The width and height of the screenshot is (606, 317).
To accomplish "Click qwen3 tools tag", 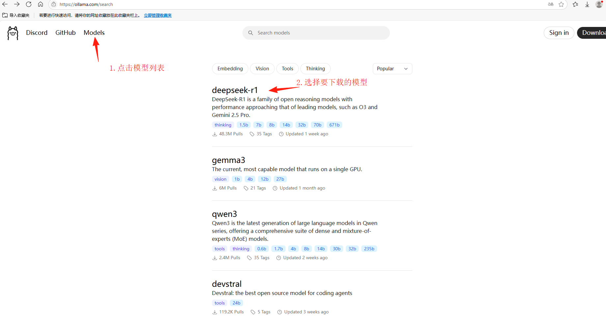I will 220,249.
